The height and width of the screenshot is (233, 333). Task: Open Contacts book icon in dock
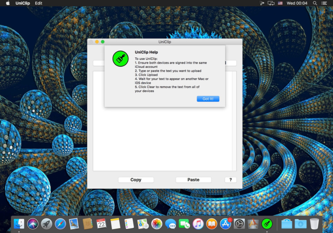pos(88,224)
